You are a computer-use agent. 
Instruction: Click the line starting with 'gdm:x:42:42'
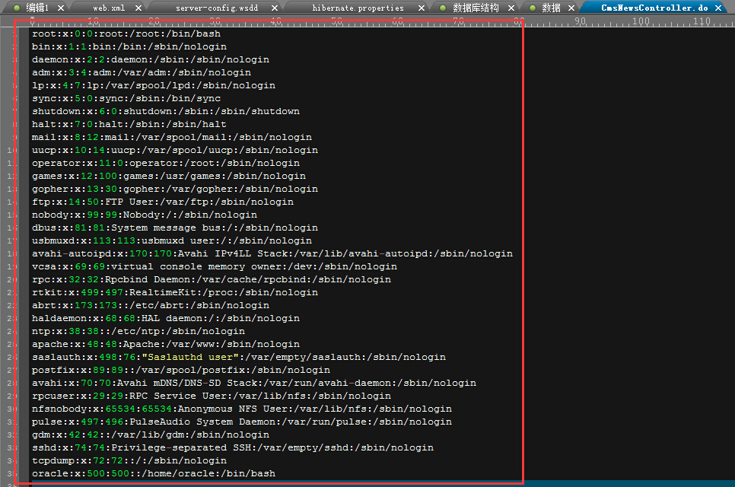[151, 435]
